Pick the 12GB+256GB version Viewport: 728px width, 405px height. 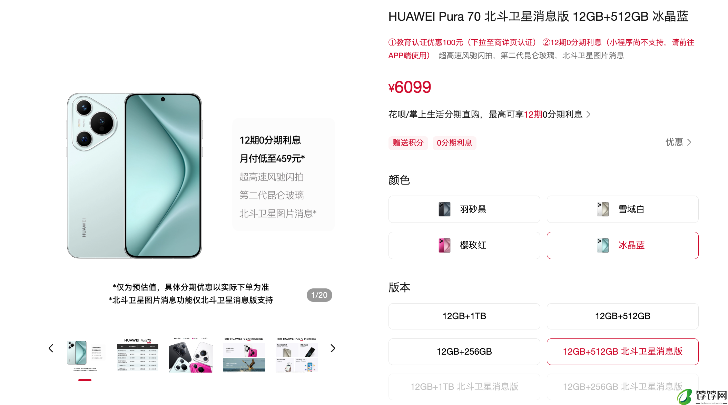tap(464, 352)
